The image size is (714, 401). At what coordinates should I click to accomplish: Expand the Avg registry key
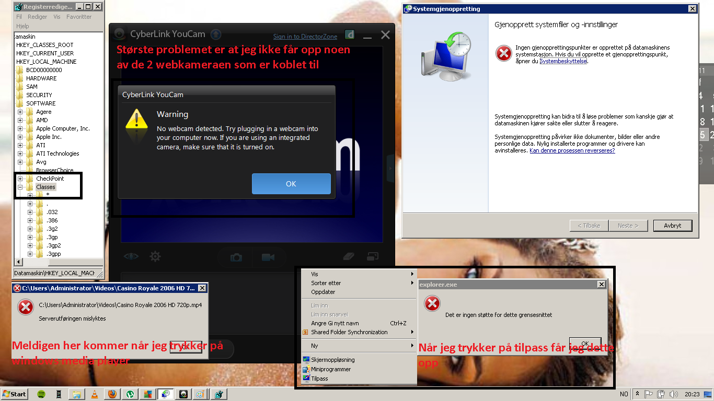click(x=20, y=162)
